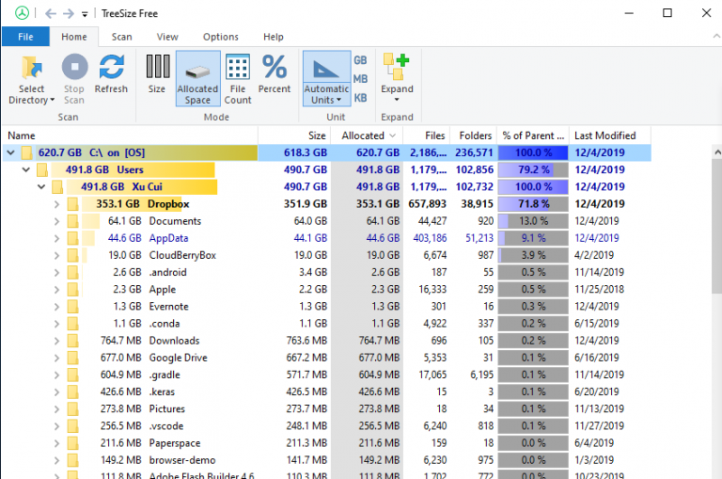722x479 pixels.
Task: Set unit to KB
Action: [361, 98]
